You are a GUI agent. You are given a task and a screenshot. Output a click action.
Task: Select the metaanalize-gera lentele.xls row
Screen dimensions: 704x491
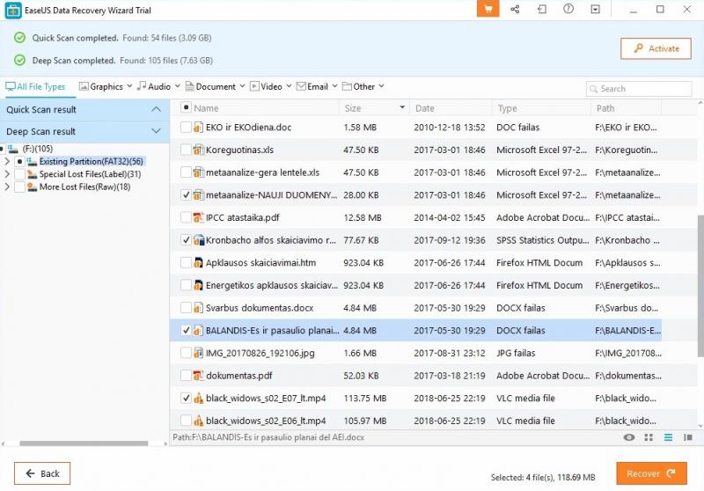tap(415, 172)
